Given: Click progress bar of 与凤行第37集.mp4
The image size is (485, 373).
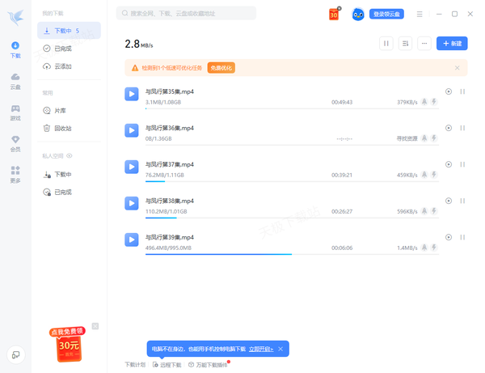Looking at the screenshot, I should pyautogui.click(x=292, y=181).
